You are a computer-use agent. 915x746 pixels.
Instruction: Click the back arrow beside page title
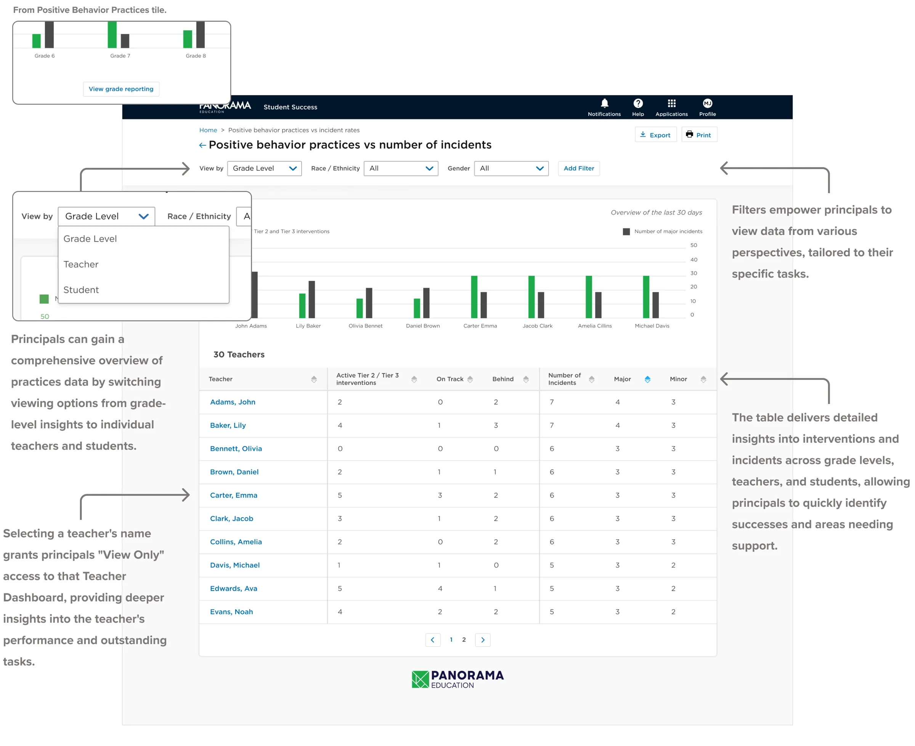(x=202, y=145)
